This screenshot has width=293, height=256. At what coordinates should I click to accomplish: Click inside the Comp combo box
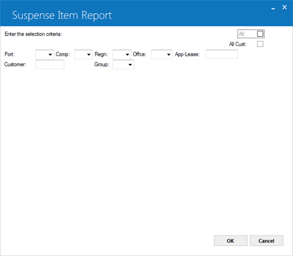(x=83, y=54)
